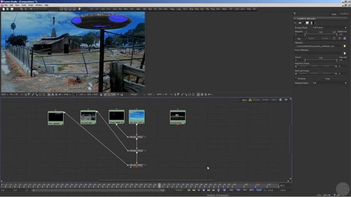Click the stop button in transport controls

[203, 190]
